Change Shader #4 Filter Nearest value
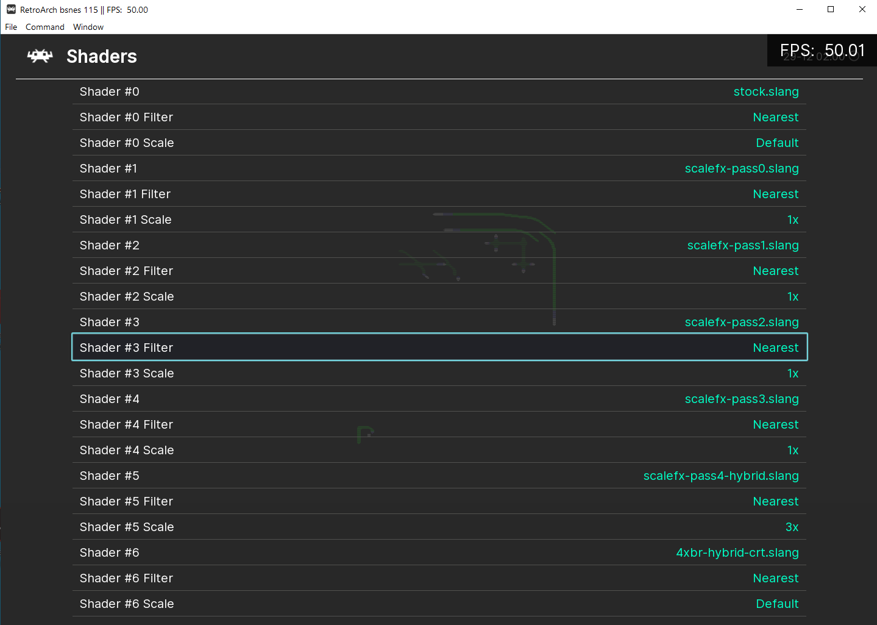 click(775, 424)
